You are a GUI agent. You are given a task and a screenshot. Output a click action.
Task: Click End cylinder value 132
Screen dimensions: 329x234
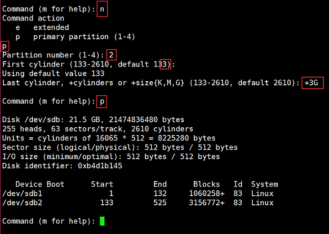point(160,193)
